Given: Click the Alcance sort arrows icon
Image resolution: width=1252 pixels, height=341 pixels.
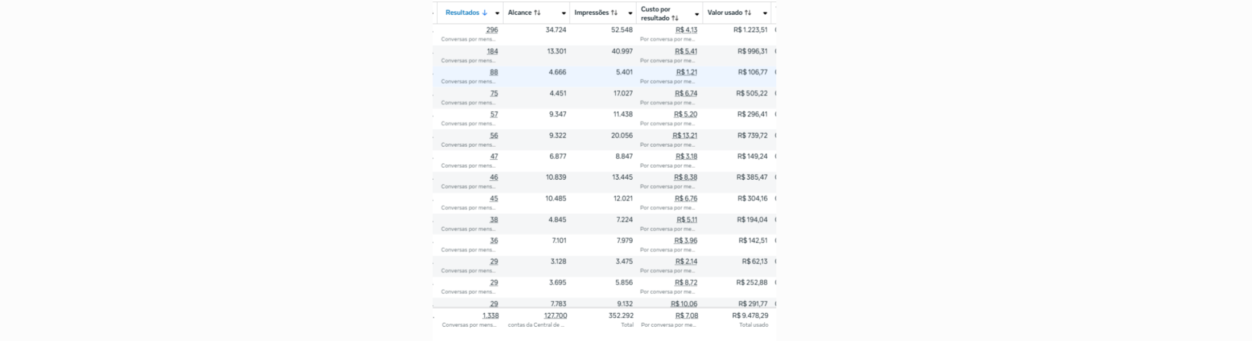Looking at the screenshot, I should (537, 13).
